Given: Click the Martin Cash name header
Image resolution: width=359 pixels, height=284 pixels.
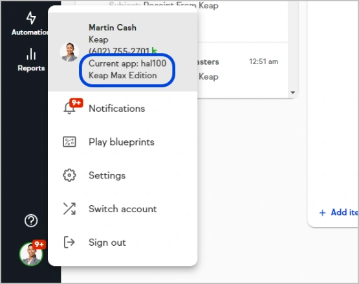Looking at the screenshot, I should (113, 27).
